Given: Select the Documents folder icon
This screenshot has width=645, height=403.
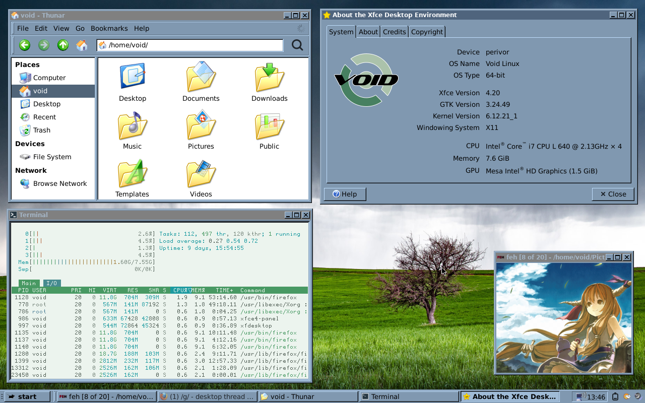Looking at the screenshot, I should pos(201,77).
